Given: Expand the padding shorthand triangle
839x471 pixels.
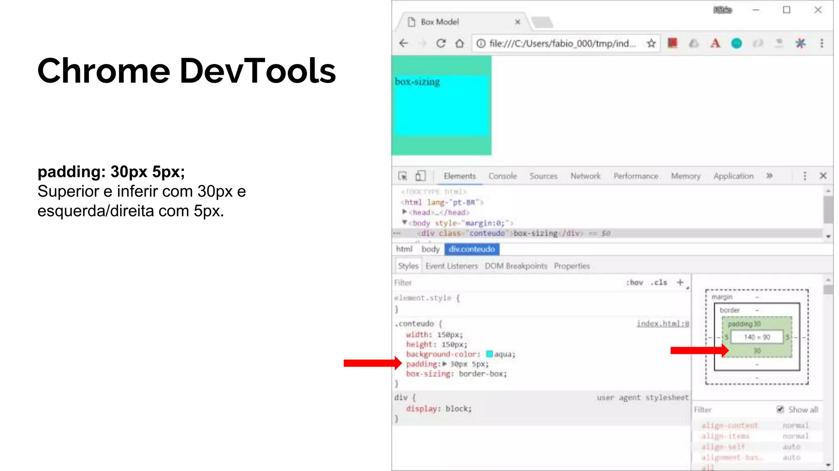Looking at the screenshot, I should [444, 364].
